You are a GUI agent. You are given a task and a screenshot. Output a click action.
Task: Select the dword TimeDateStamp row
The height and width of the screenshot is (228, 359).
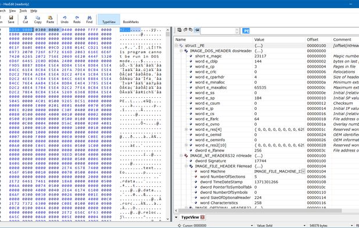click(x=266, y=182)
